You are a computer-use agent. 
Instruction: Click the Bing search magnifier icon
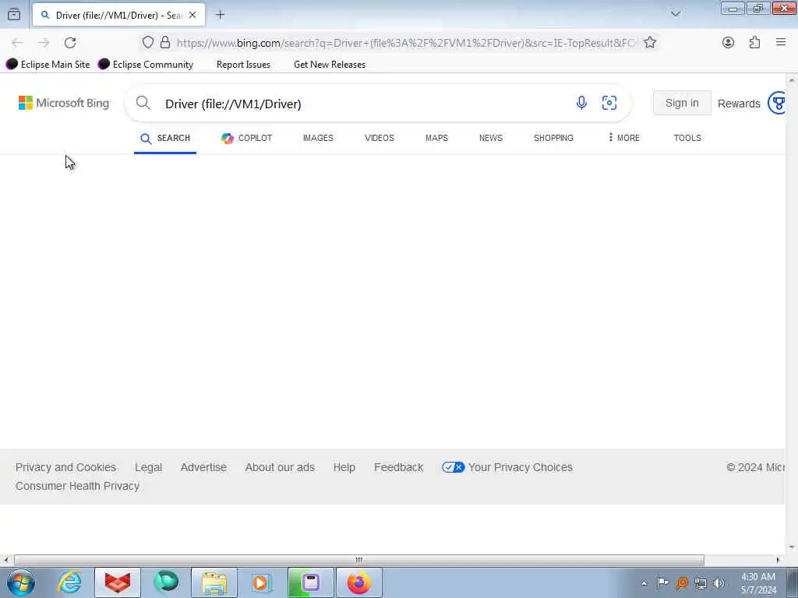pyautogui.click(x=143, y=103)
